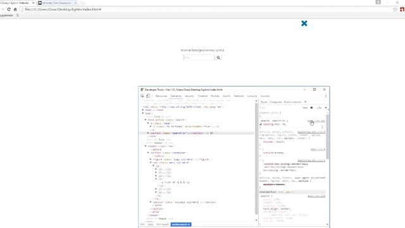
Task: Open the Elements panel in DevTools
Action: tap(176, 96)
